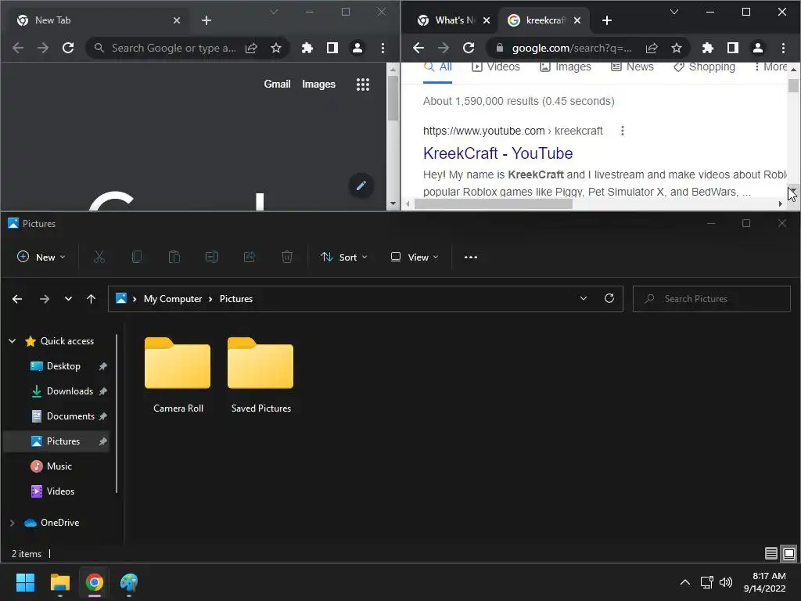The width and height of the screenshot is (801, 601).
Task: Open Windows Start menu on taskbar
Action: (25, 582)
